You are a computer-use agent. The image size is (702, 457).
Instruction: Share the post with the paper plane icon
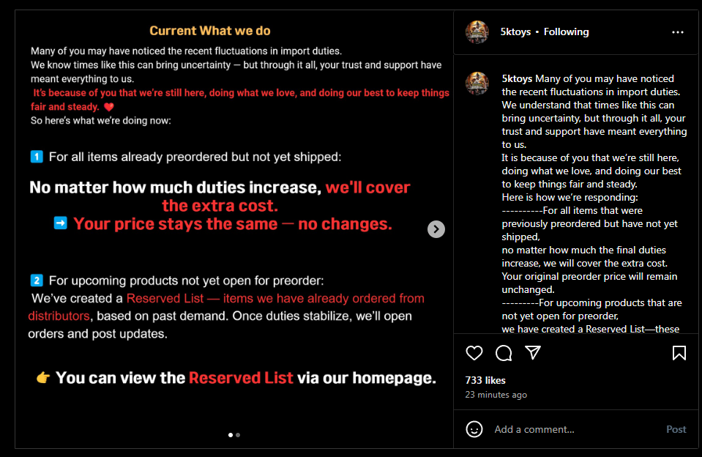pyautogui.click(x=533, y=353)
